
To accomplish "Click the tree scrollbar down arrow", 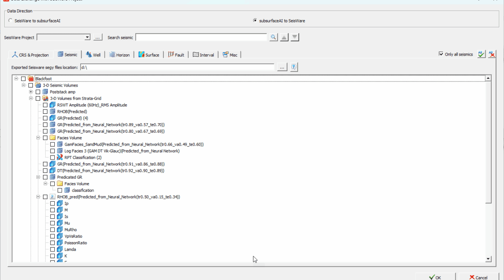I will tap(488, 259).
